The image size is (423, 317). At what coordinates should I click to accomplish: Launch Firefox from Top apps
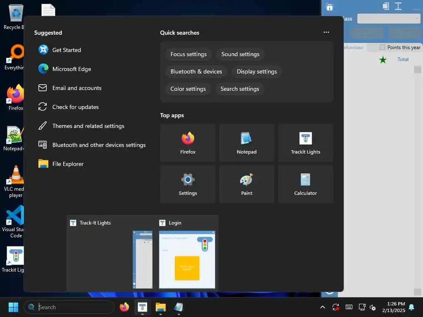click(188, 143)
